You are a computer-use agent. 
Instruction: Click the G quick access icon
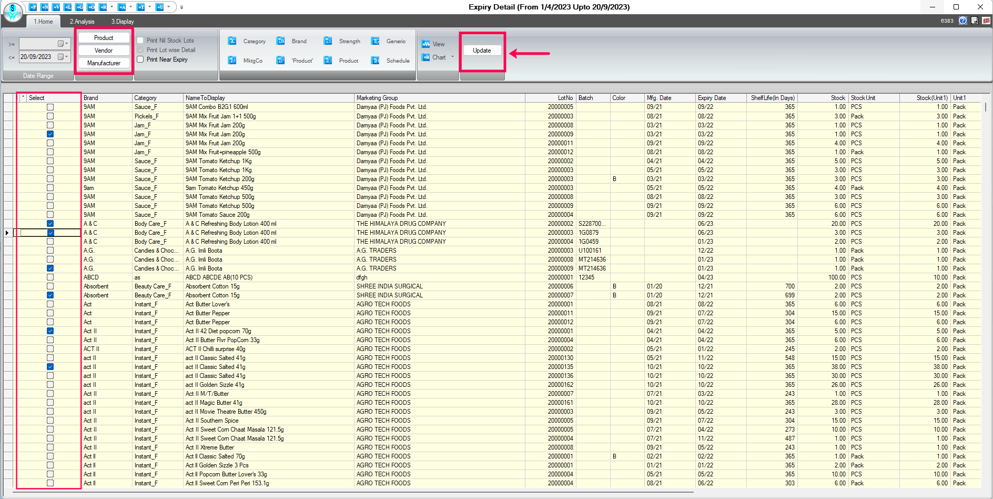pyautogui.click(x=79, y=7)
